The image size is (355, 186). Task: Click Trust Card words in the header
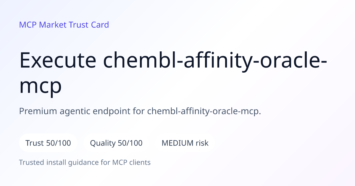(x=89, y=25)
